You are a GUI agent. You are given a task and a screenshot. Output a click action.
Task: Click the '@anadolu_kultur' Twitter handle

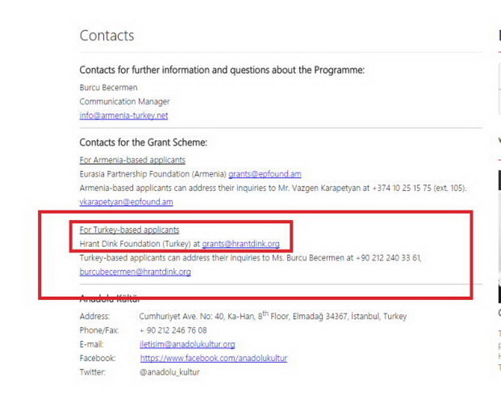coord(169,372)
